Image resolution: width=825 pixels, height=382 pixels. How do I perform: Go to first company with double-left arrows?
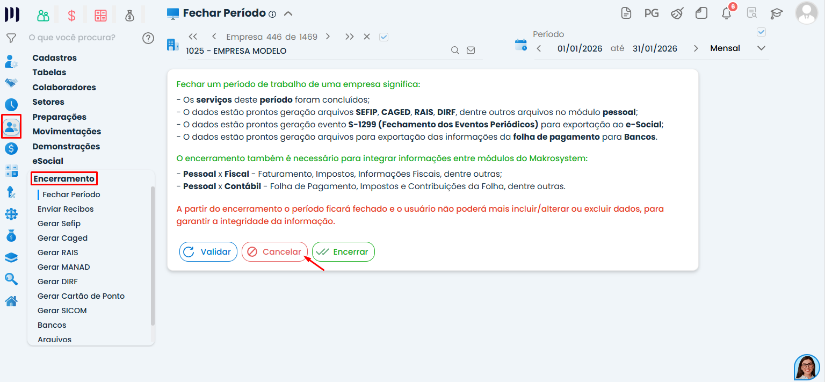tap(193, 37)
